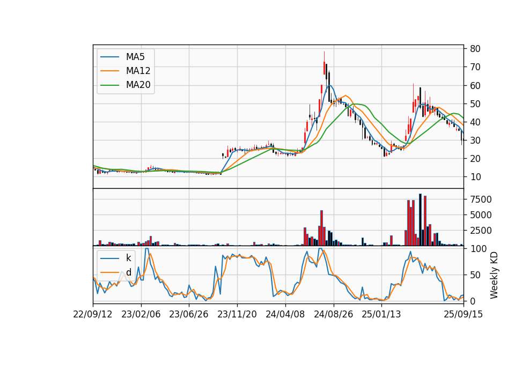Click the price axis value 70
Screen dimensions: 515x370
pos(475,68)
